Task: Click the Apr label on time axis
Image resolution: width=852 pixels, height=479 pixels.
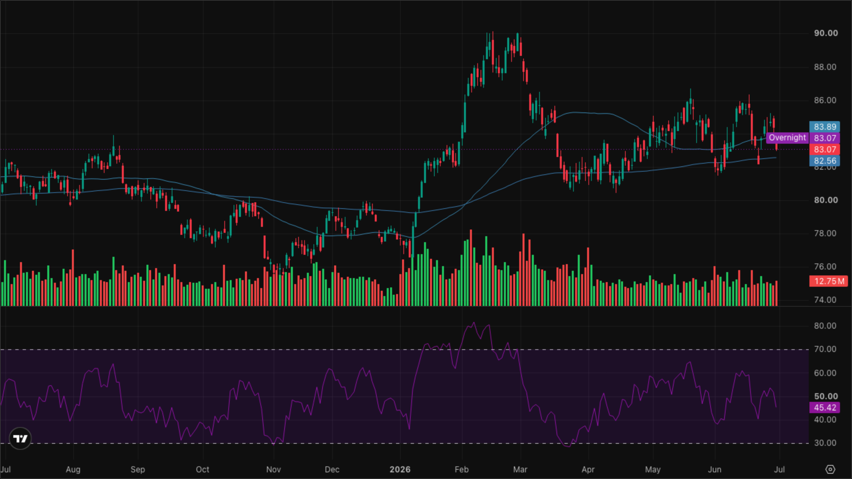Action: pos(588,469)
